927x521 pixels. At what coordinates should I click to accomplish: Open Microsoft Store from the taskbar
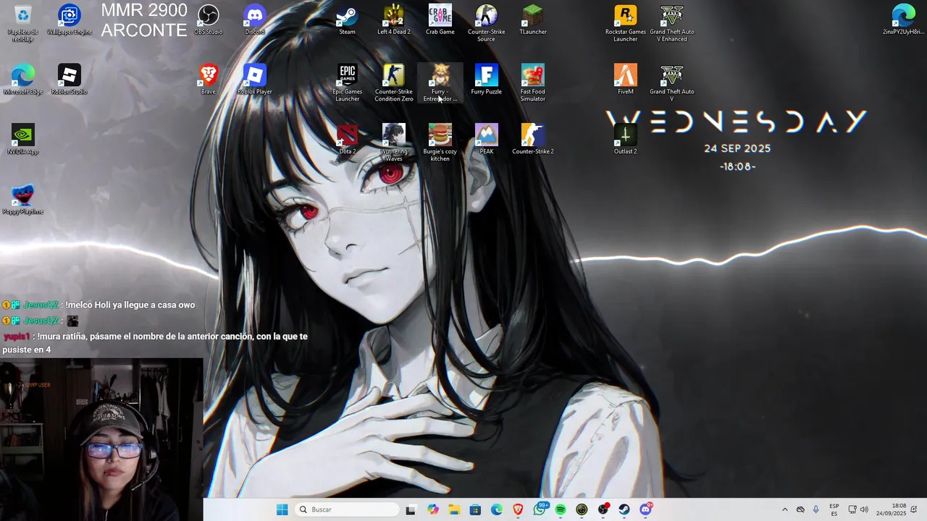[x=475, y=509]
